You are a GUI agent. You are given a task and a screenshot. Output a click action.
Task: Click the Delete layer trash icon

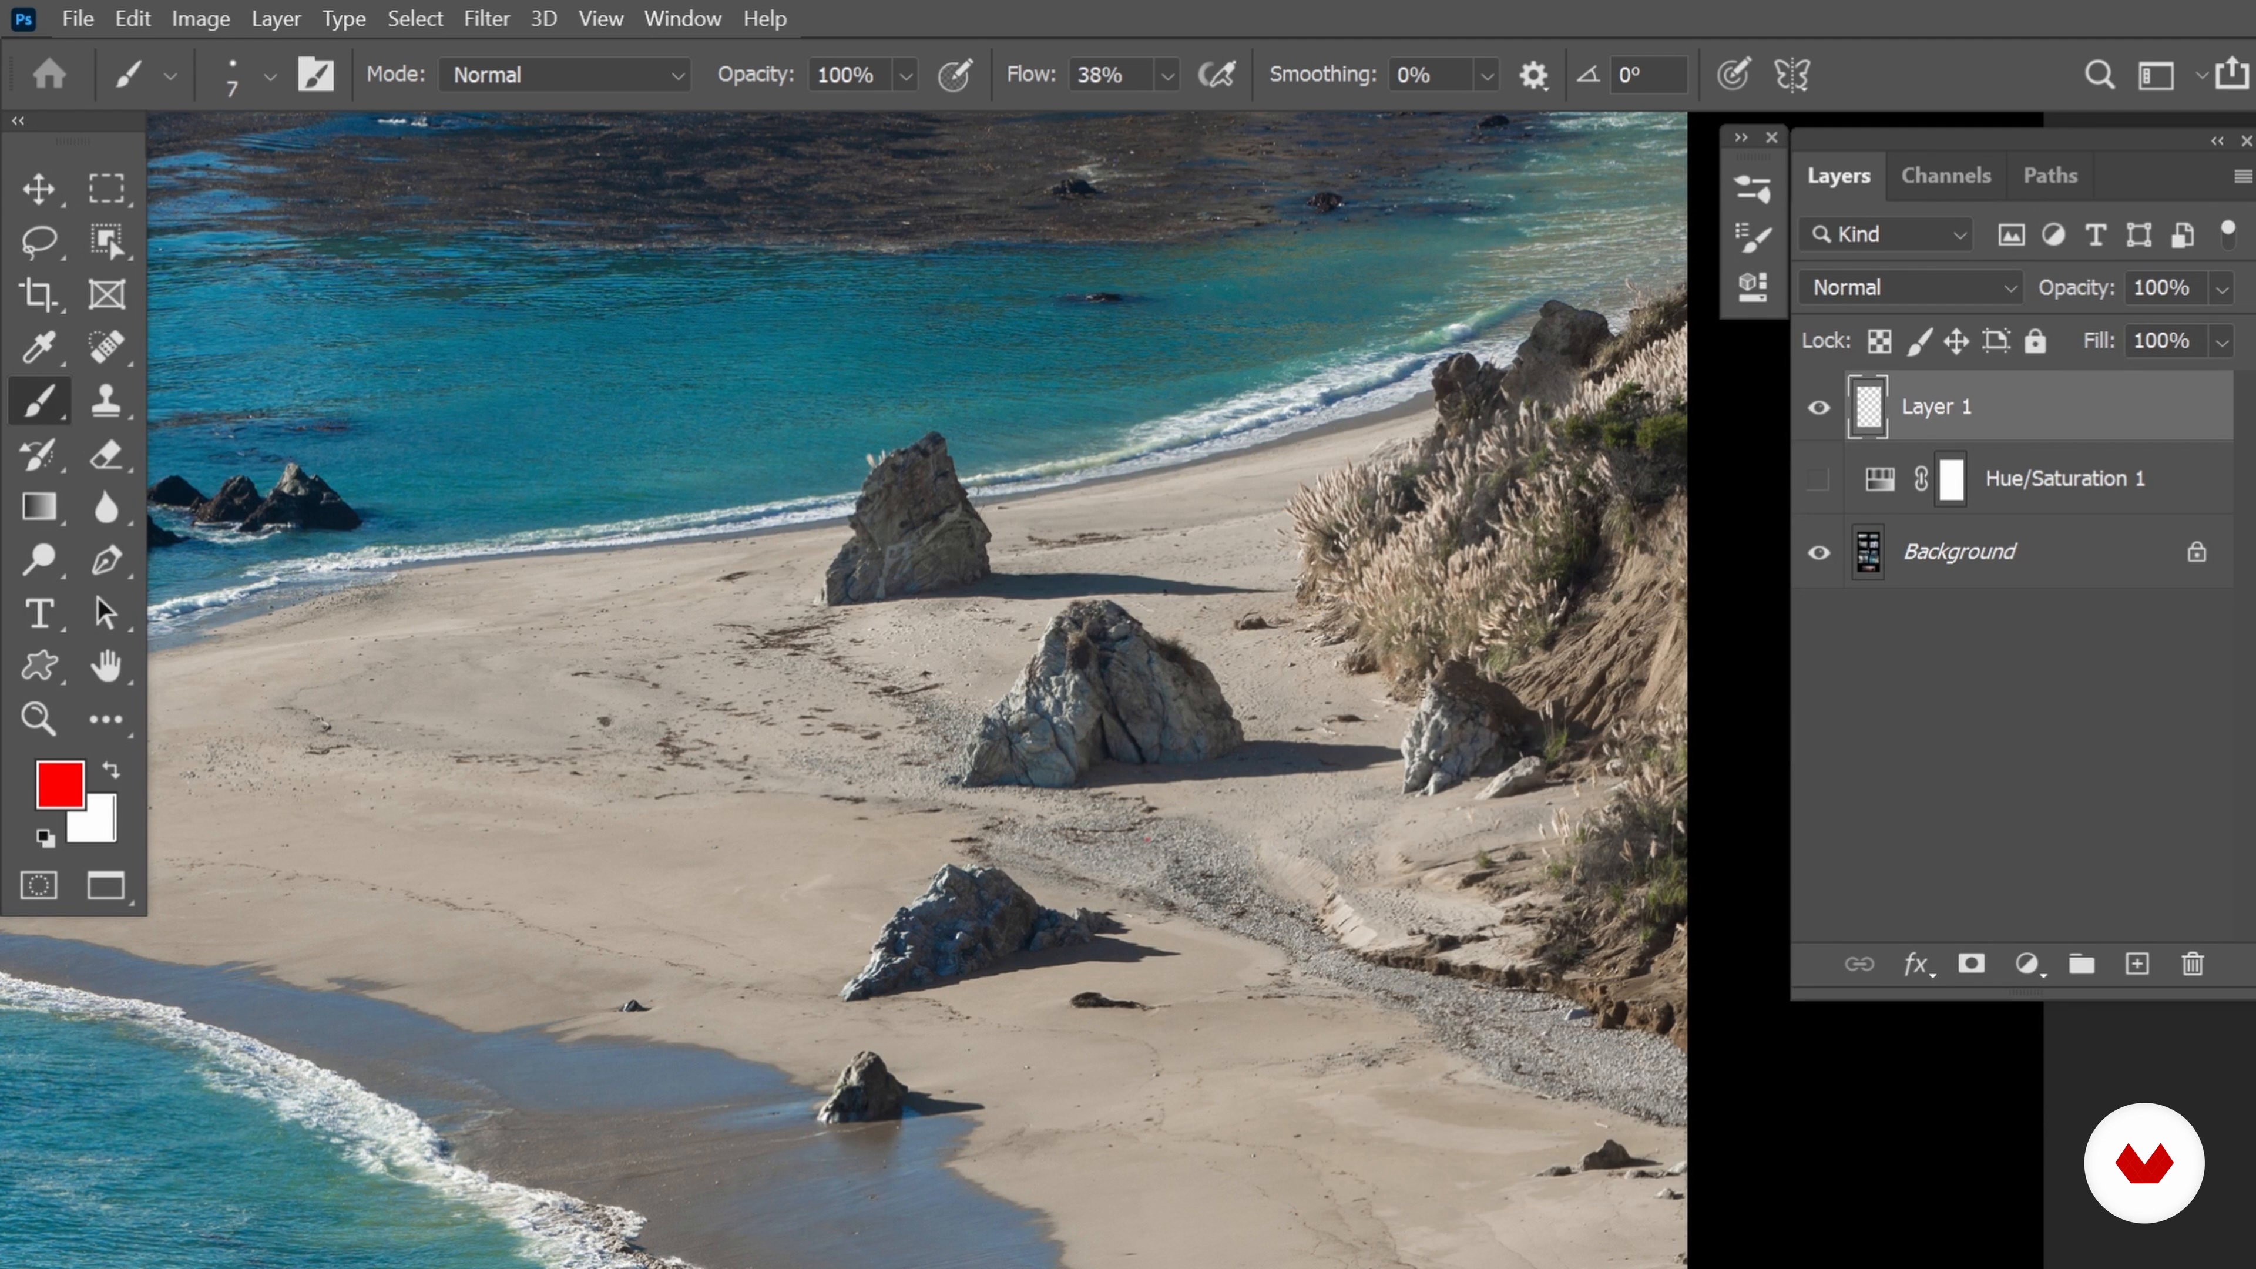pos(2192,964)
